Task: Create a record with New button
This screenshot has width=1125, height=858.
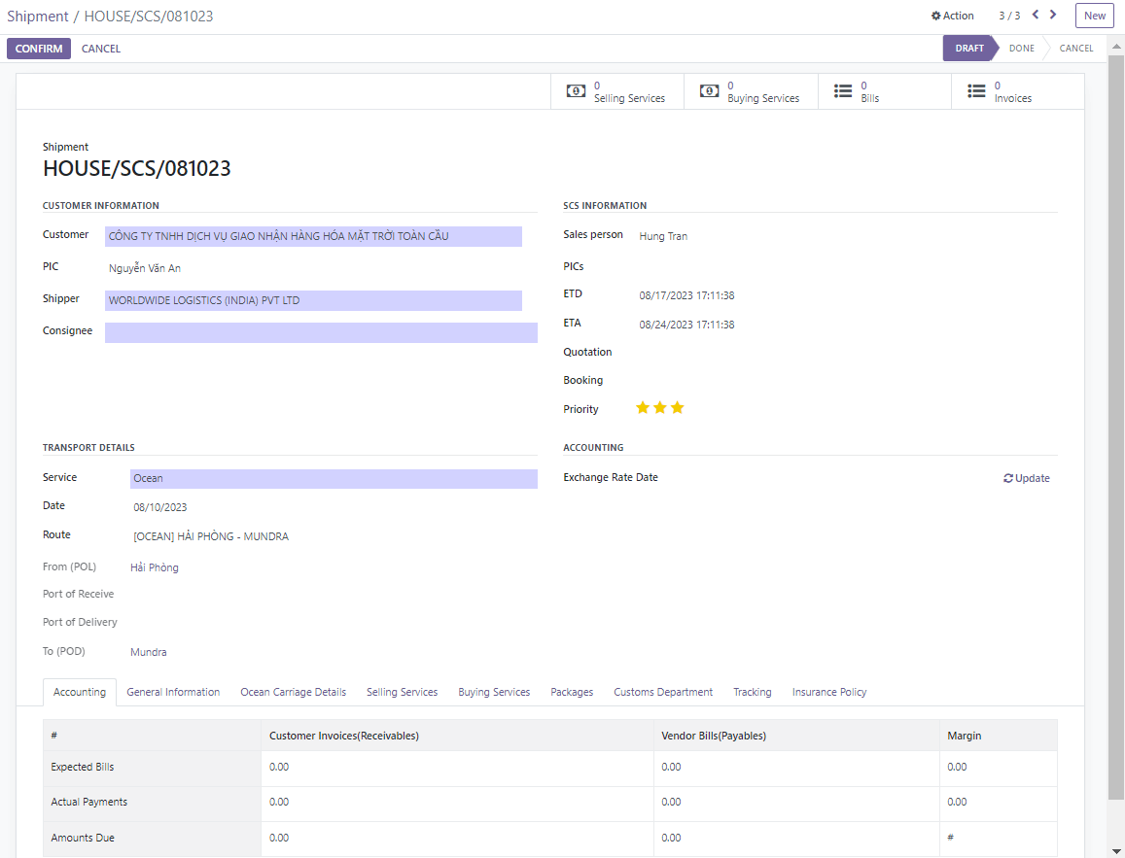Action: [x=1094, y=16]
